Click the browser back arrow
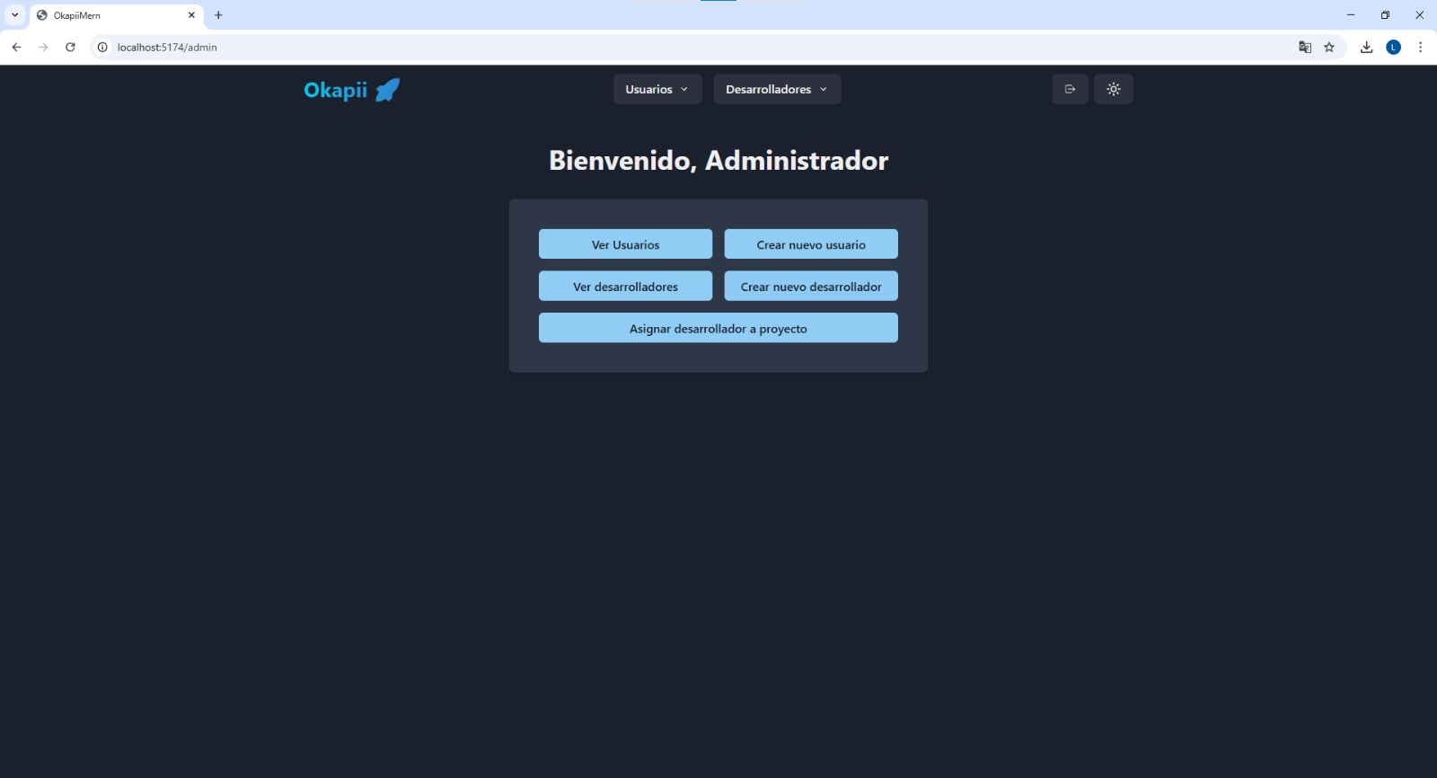 pyautogui.click(x=16, y=48)
